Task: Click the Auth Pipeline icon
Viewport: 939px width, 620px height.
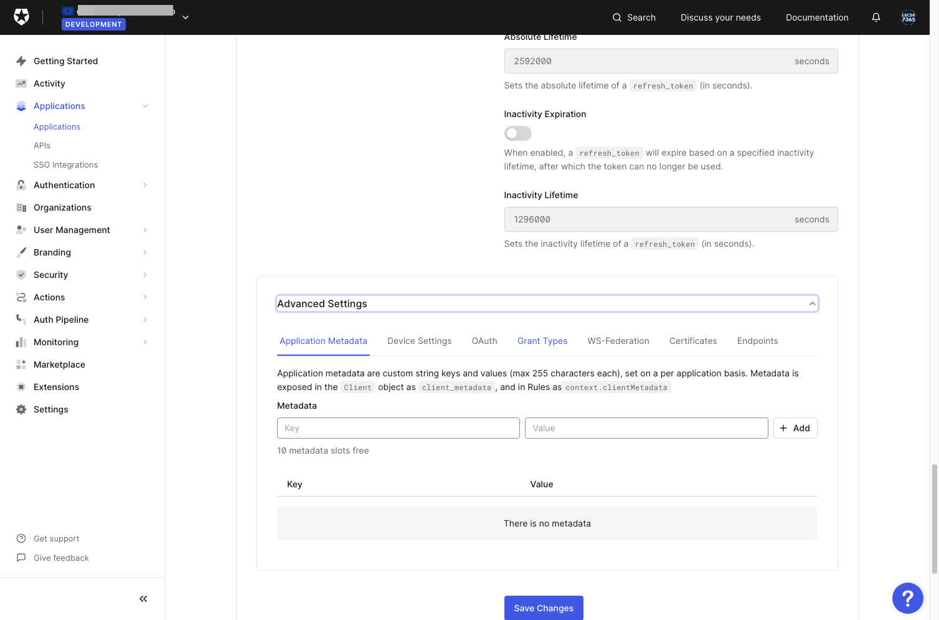Action: pyautogui.click(x=21, y=319)
